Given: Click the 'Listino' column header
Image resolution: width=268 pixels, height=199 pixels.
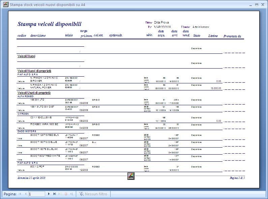Looking at the screenshot, I should 213,36.
